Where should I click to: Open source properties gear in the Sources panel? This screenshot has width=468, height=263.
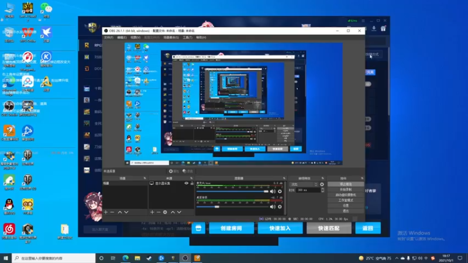click(165, 212)
